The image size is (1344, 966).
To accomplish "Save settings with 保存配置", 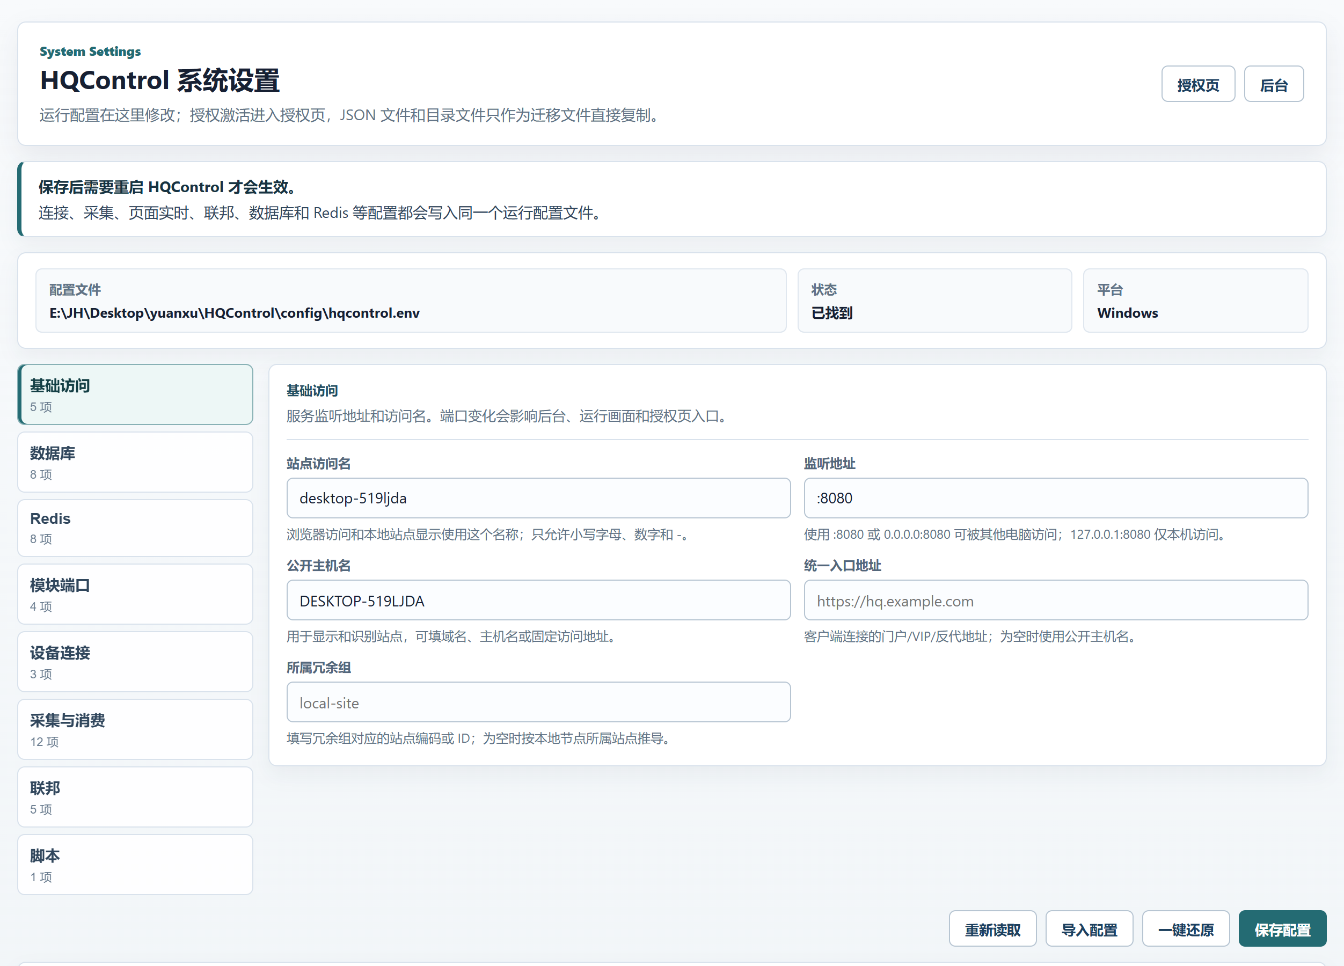I will point(1282,928).
